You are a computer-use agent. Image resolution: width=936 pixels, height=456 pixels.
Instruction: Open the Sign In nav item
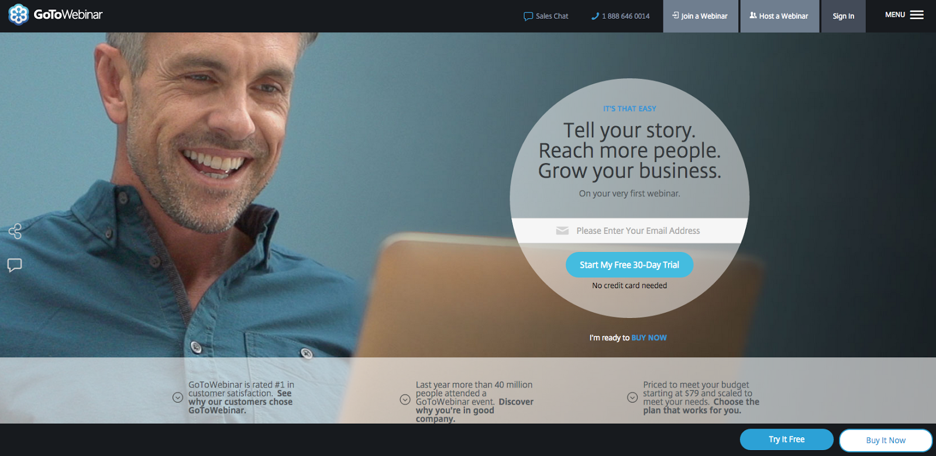(844, 16)
